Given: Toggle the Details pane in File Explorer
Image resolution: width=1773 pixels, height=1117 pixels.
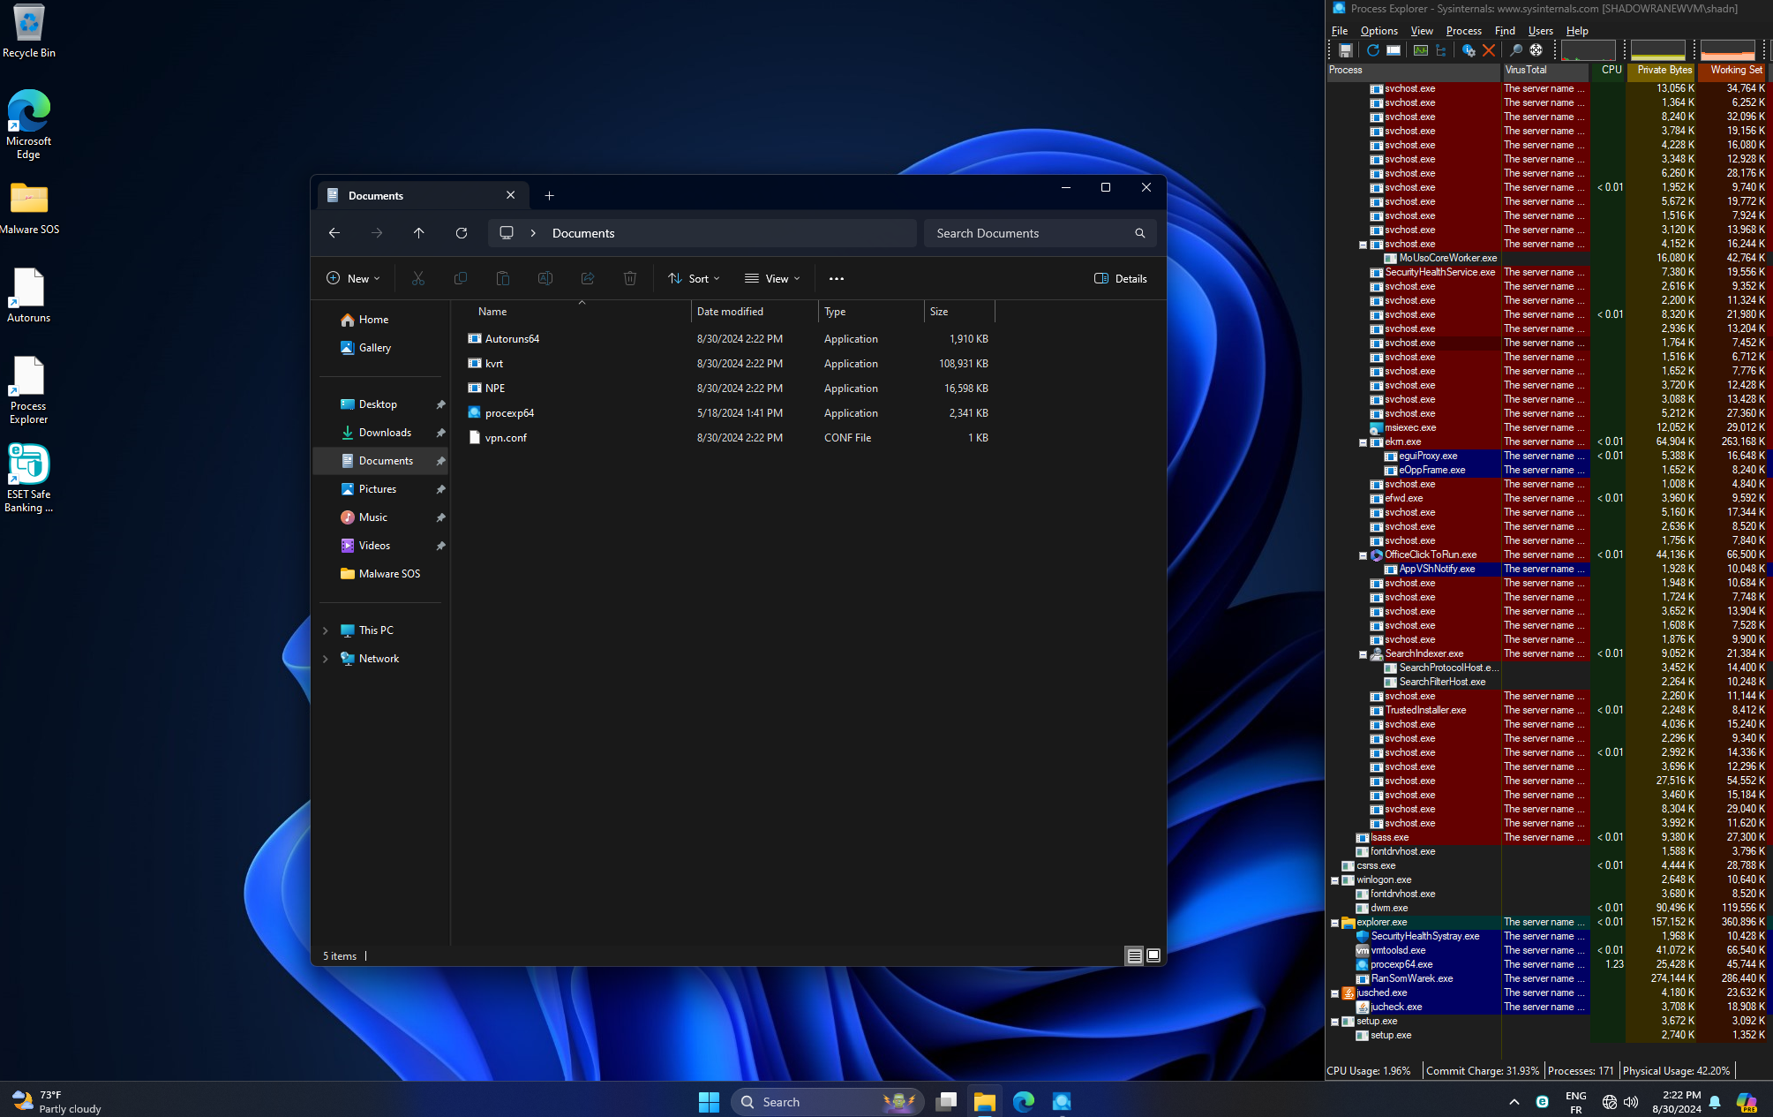Looking at the screenshot, I should click(x=1121, y=278).
